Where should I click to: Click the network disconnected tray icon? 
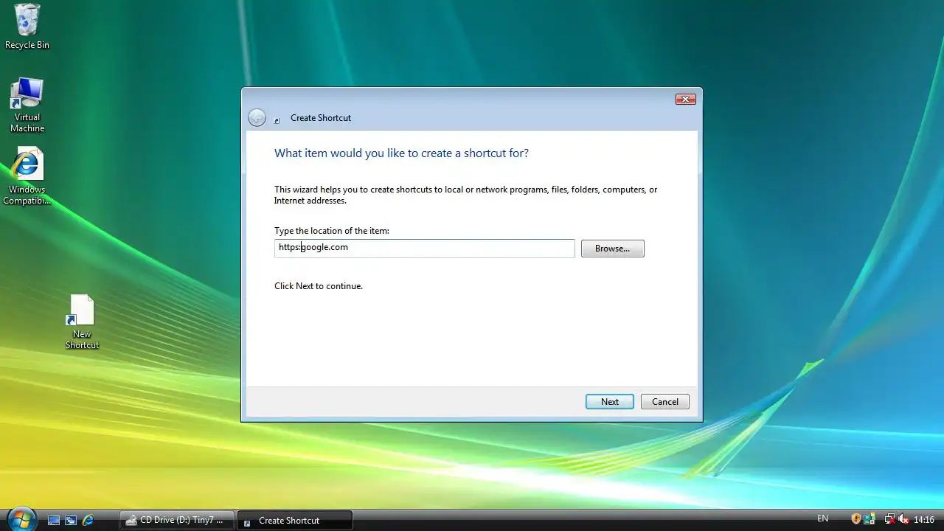889,519
